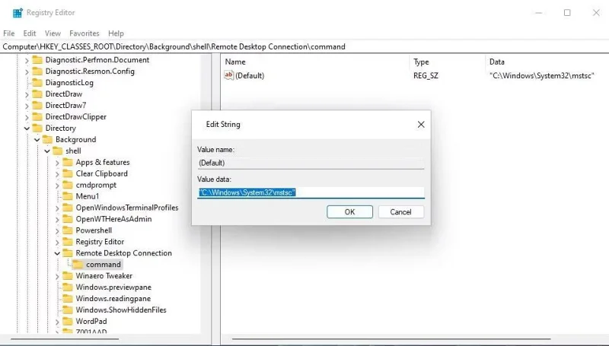Expand the Registry Editor key
Image resolution: width=609 pixels, height=346 pixels.
pos(57,242)
